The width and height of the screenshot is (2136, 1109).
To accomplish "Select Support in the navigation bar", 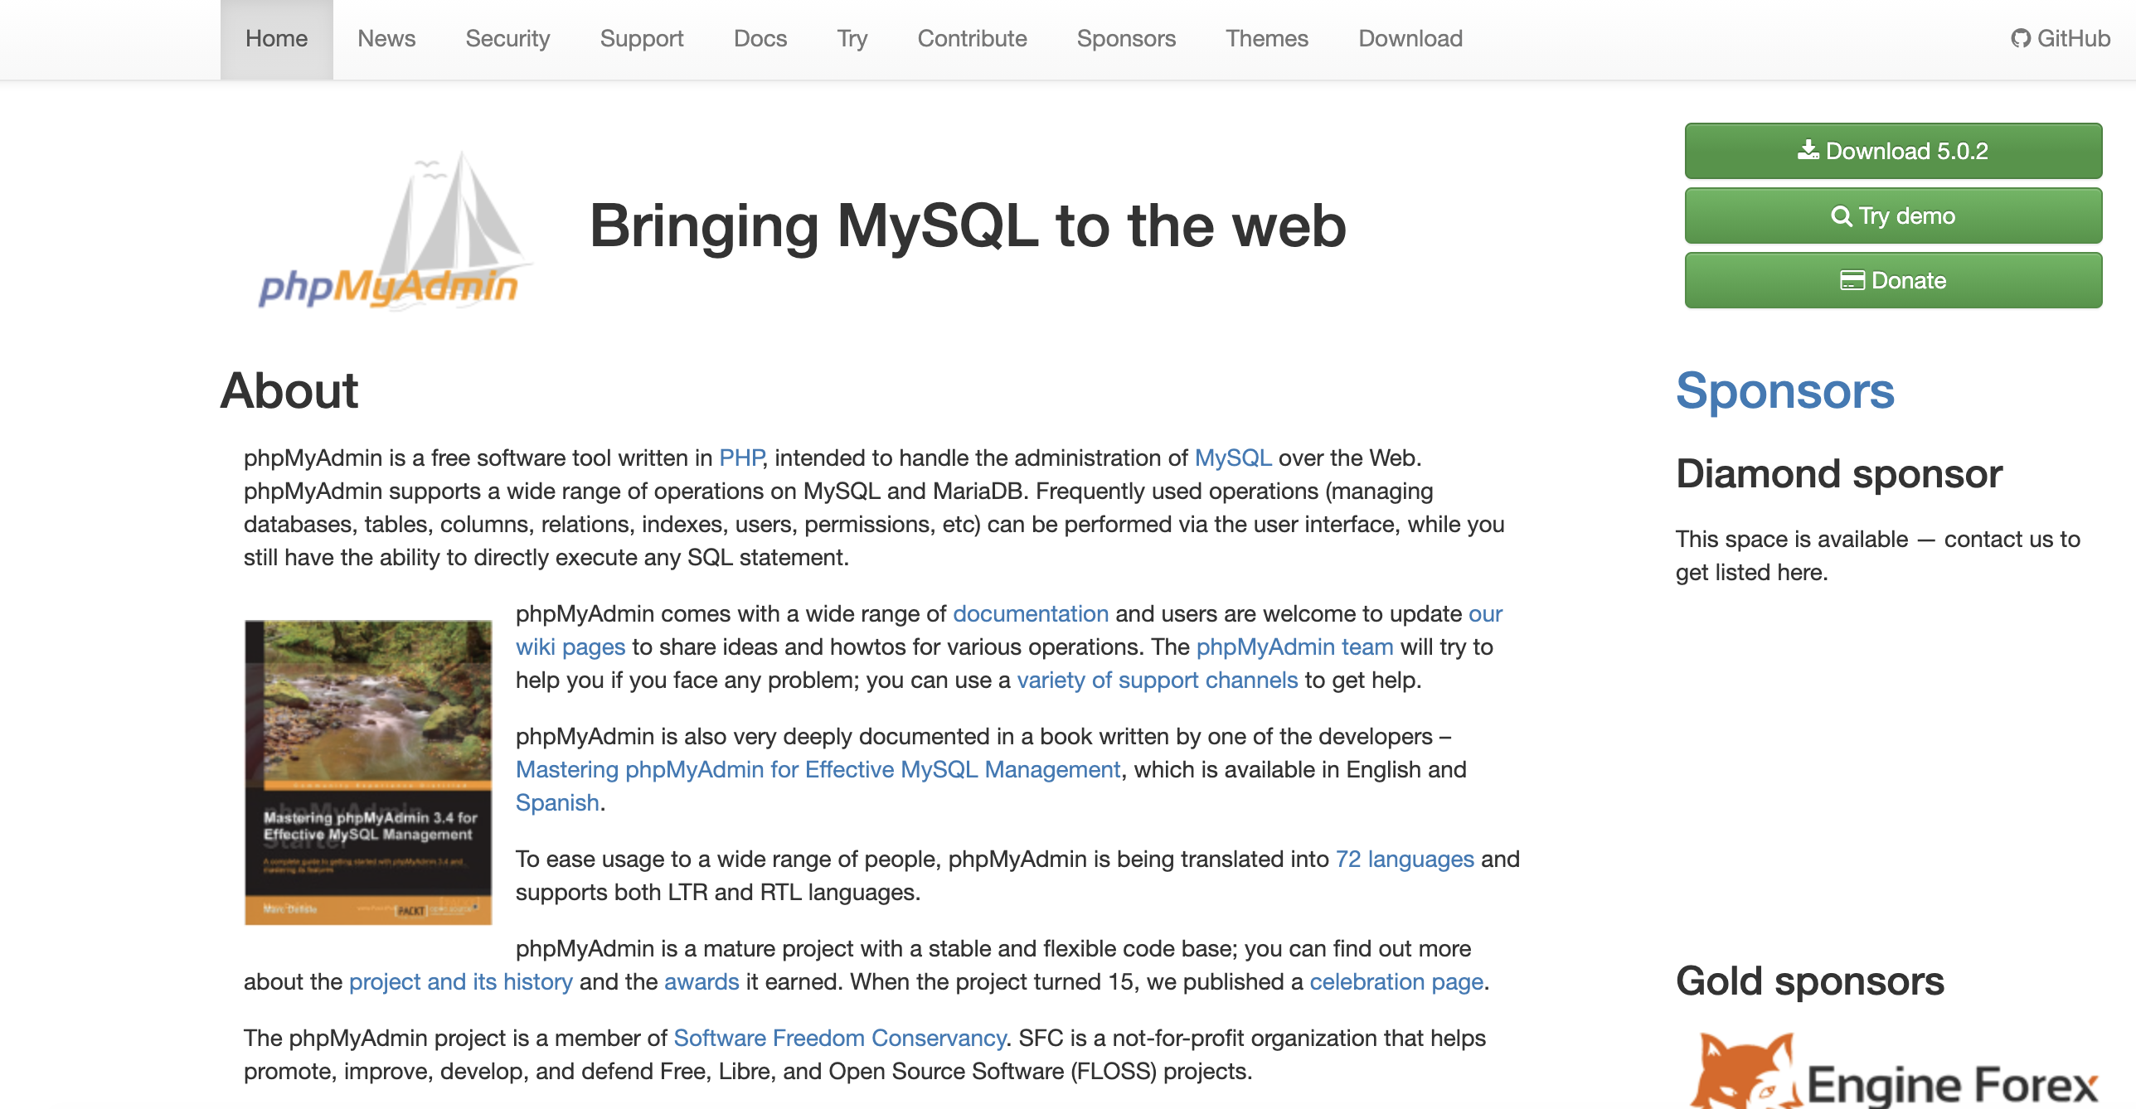I will [642, 39].
